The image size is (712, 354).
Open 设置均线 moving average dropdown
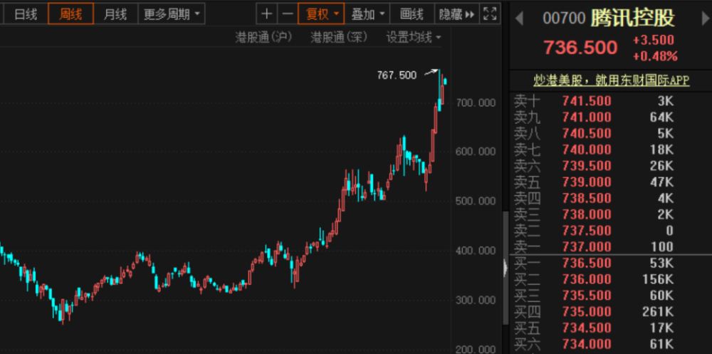(413, 37)
